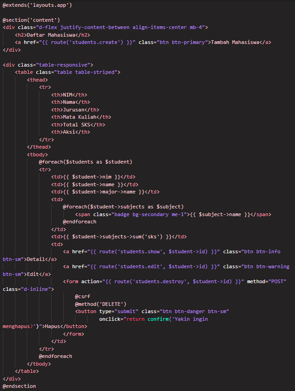295x391 pixels.
Task: Click the route('students.create') expression
Action: tap(87, 43)
